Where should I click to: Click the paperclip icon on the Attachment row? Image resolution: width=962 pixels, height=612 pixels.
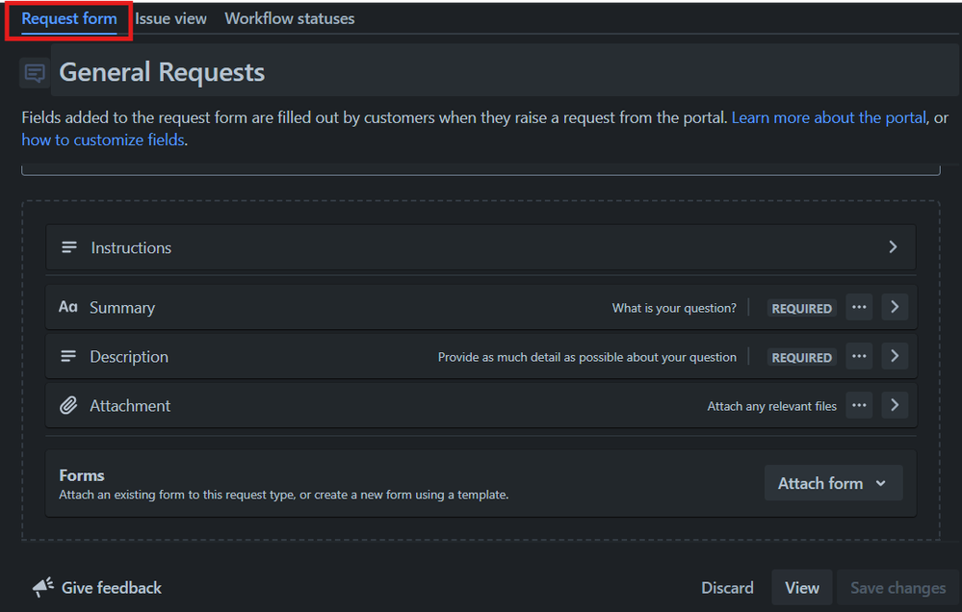pyautogui.click(x=68, y=405)
